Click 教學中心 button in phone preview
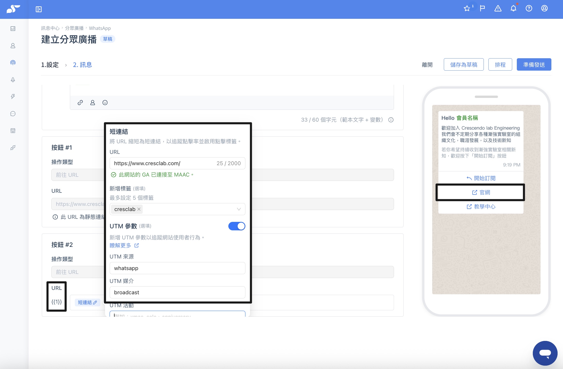The image size is (563, 369). 481,206
